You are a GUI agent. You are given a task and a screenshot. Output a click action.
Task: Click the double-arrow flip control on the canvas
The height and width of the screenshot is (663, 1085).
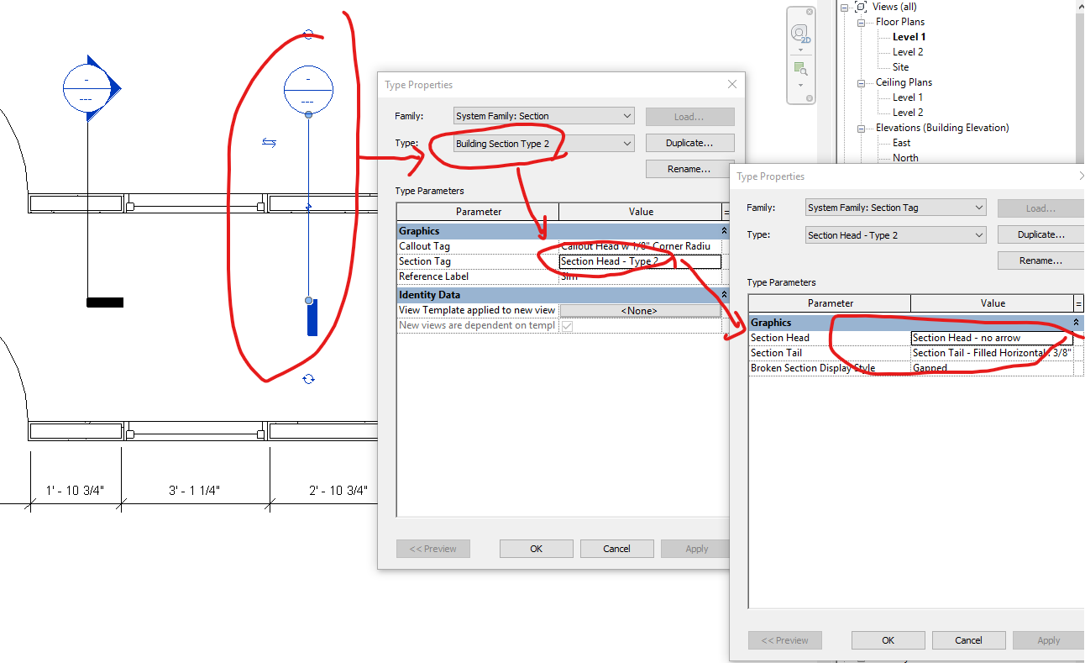tap(269, 143)
